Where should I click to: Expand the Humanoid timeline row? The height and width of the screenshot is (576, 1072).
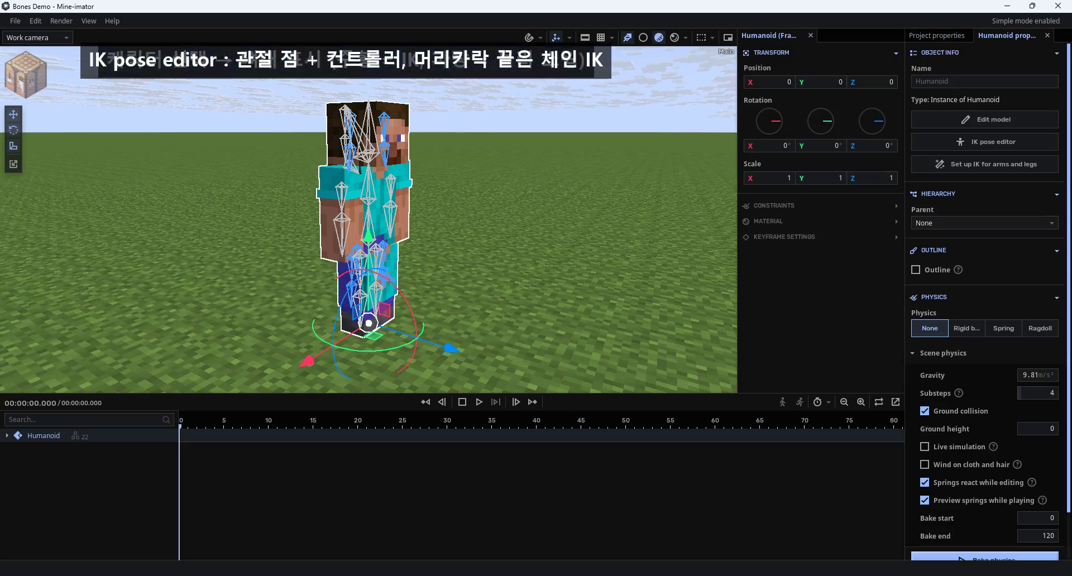pyautogui.click(x=7, y=435)
